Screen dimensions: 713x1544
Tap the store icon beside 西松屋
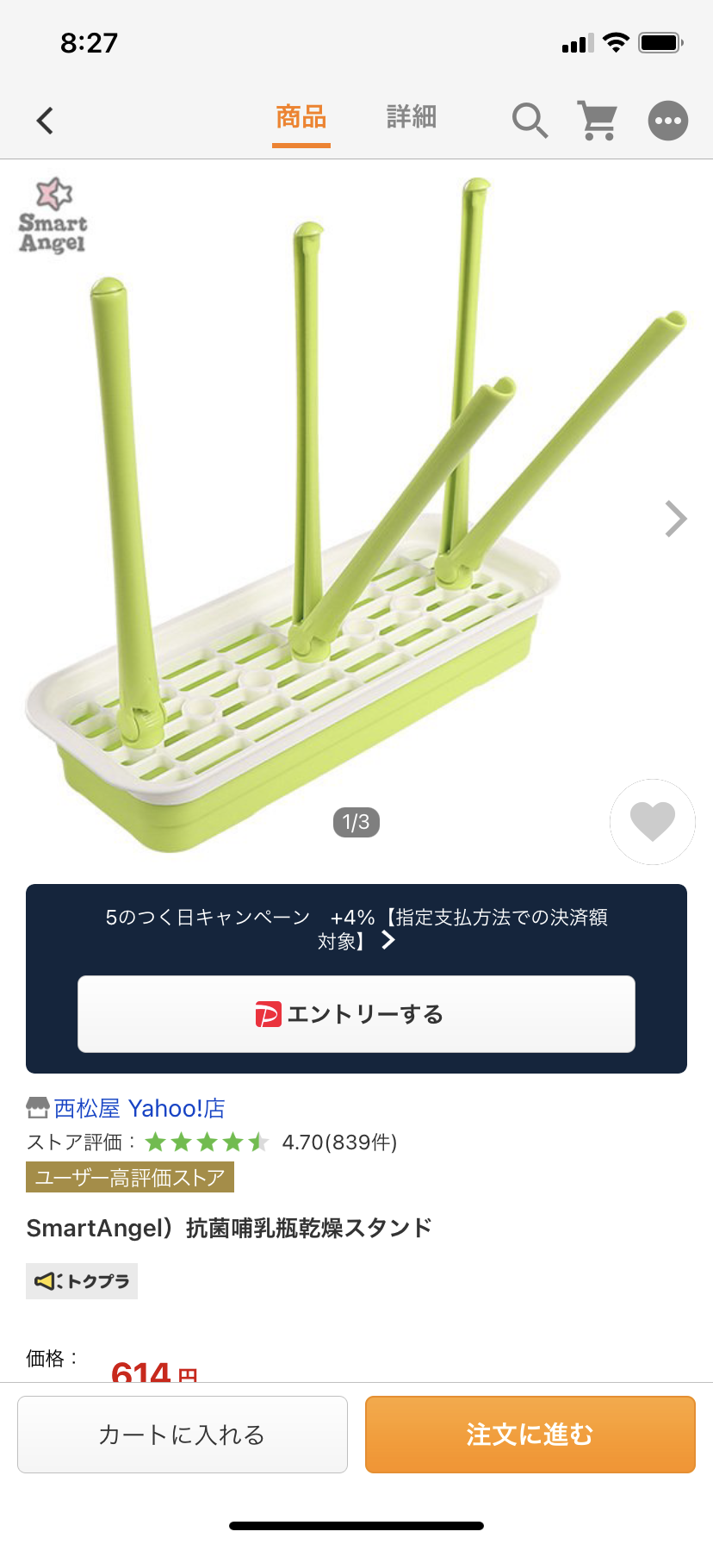click(x=37, y=1107)
